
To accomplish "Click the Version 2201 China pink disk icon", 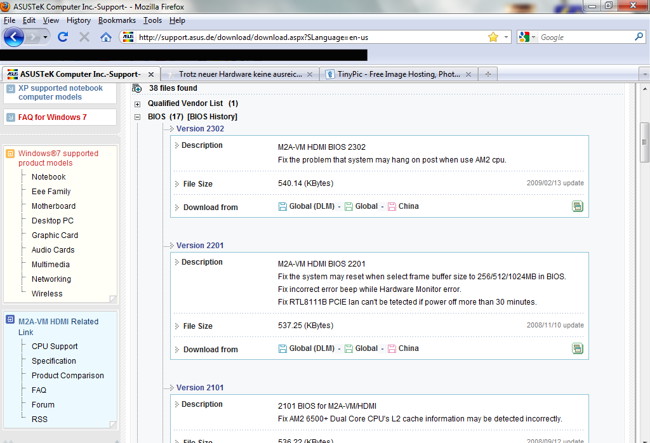I will coord(392,348).
